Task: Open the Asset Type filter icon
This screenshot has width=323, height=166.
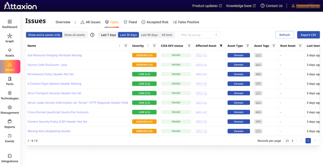Action: [x=248, y=46]
